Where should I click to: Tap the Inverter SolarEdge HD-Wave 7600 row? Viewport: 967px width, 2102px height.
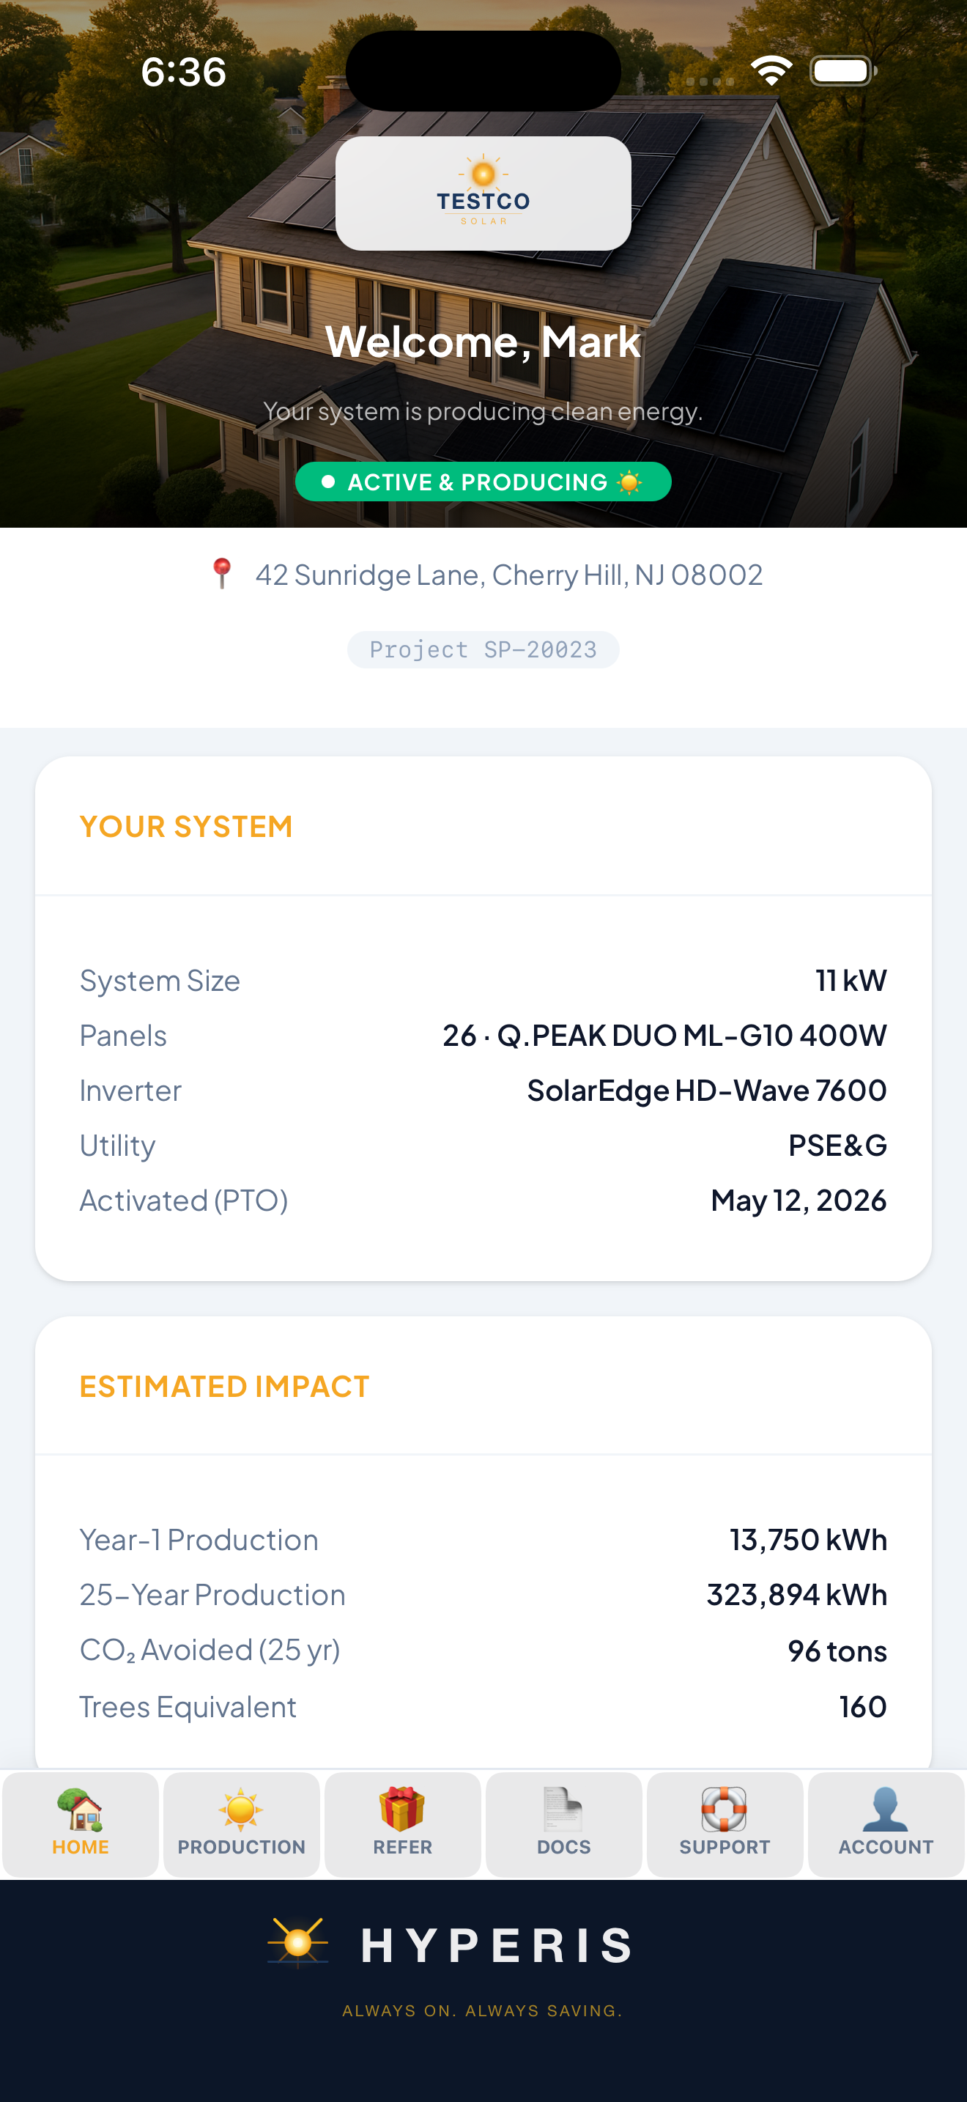(x=483, y=1090)
